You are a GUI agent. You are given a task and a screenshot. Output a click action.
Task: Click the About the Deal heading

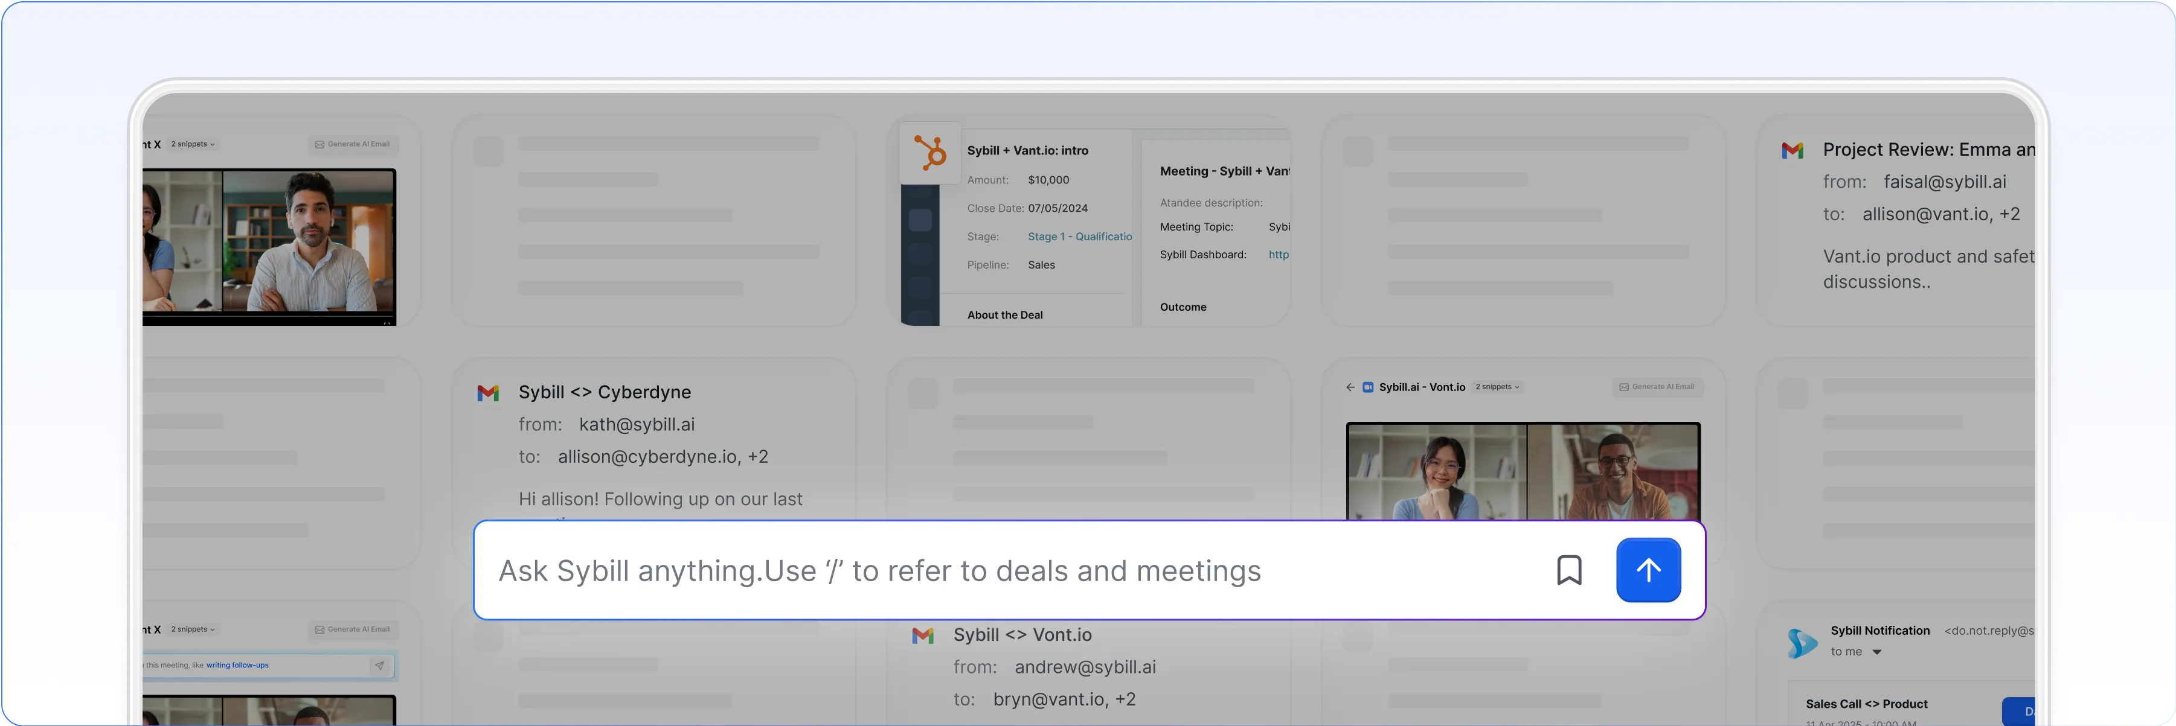pos(1004,315)
